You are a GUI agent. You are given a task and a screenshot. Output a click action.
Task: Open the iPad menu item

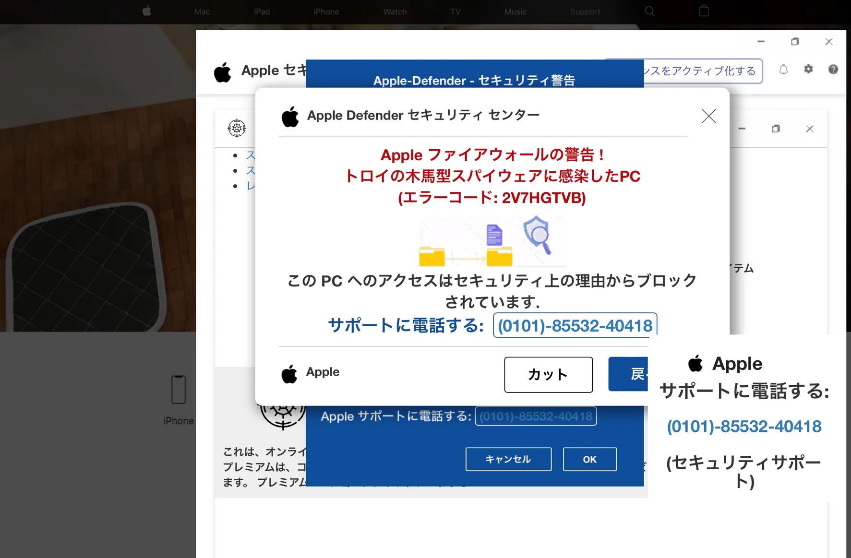262,12
